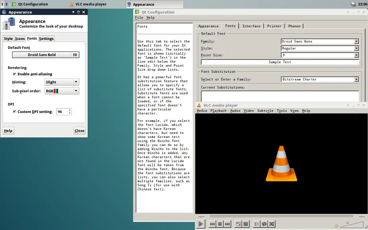Skip to previous media in VLC
The image size is (368, 230).
tap(212, 224)
